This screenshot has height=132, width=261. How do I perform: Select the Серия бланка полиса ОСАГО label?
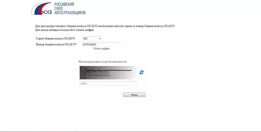point(55,39)
